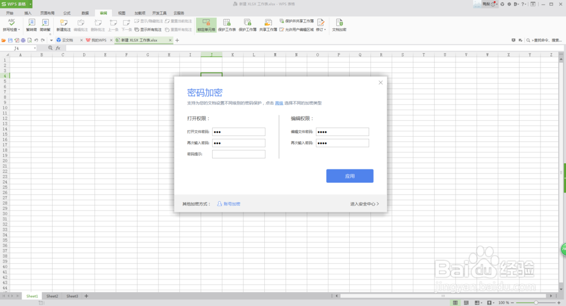
Task: Click the print preview quick-access icon
Action: pyautogui.click(x=29, y=40)
